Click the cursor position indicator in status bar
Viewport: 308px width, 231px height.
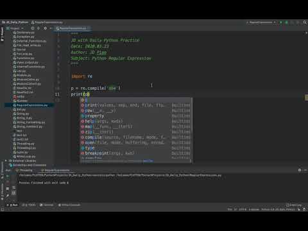tap(230, 209)
